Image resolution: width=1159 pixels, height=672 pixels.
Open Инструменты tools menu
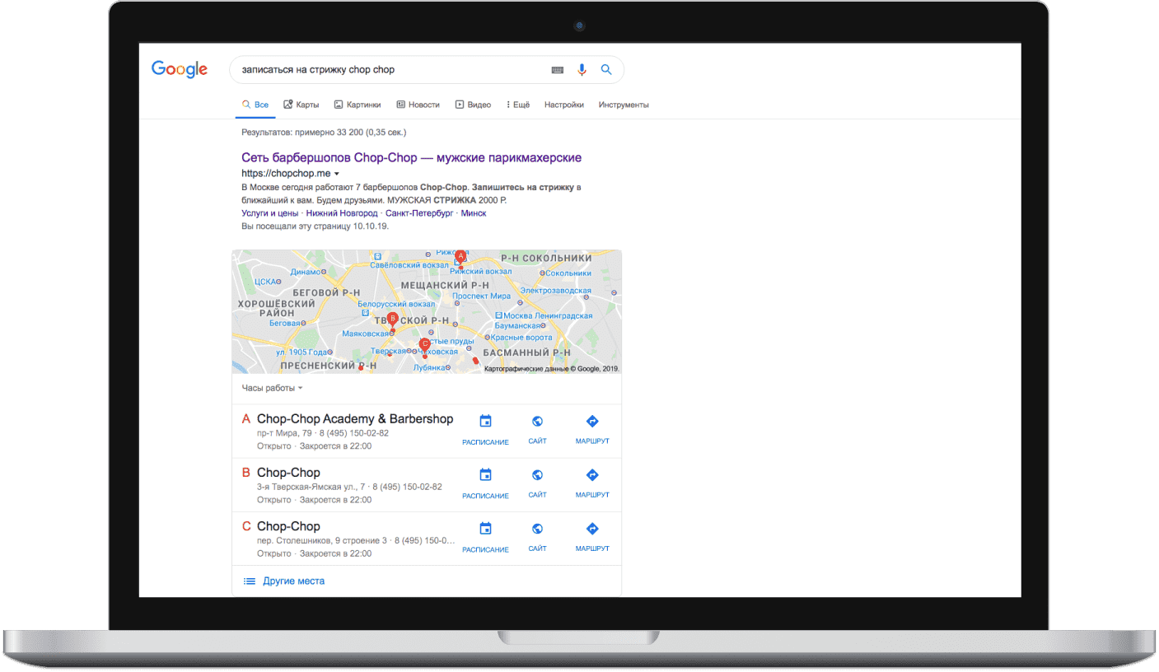(624, 105)
